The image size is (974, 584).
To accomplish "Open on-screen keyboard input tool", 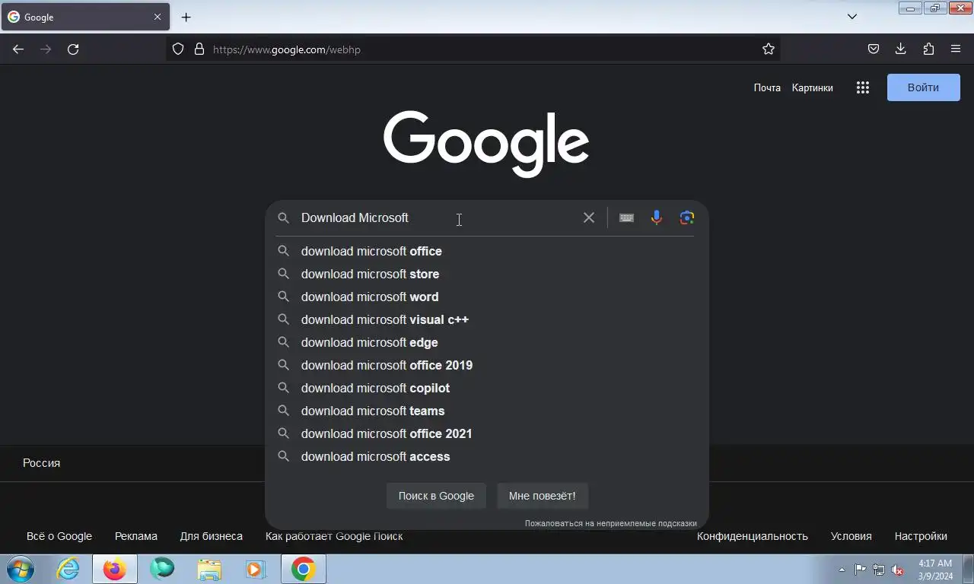I will coord(626,217).
